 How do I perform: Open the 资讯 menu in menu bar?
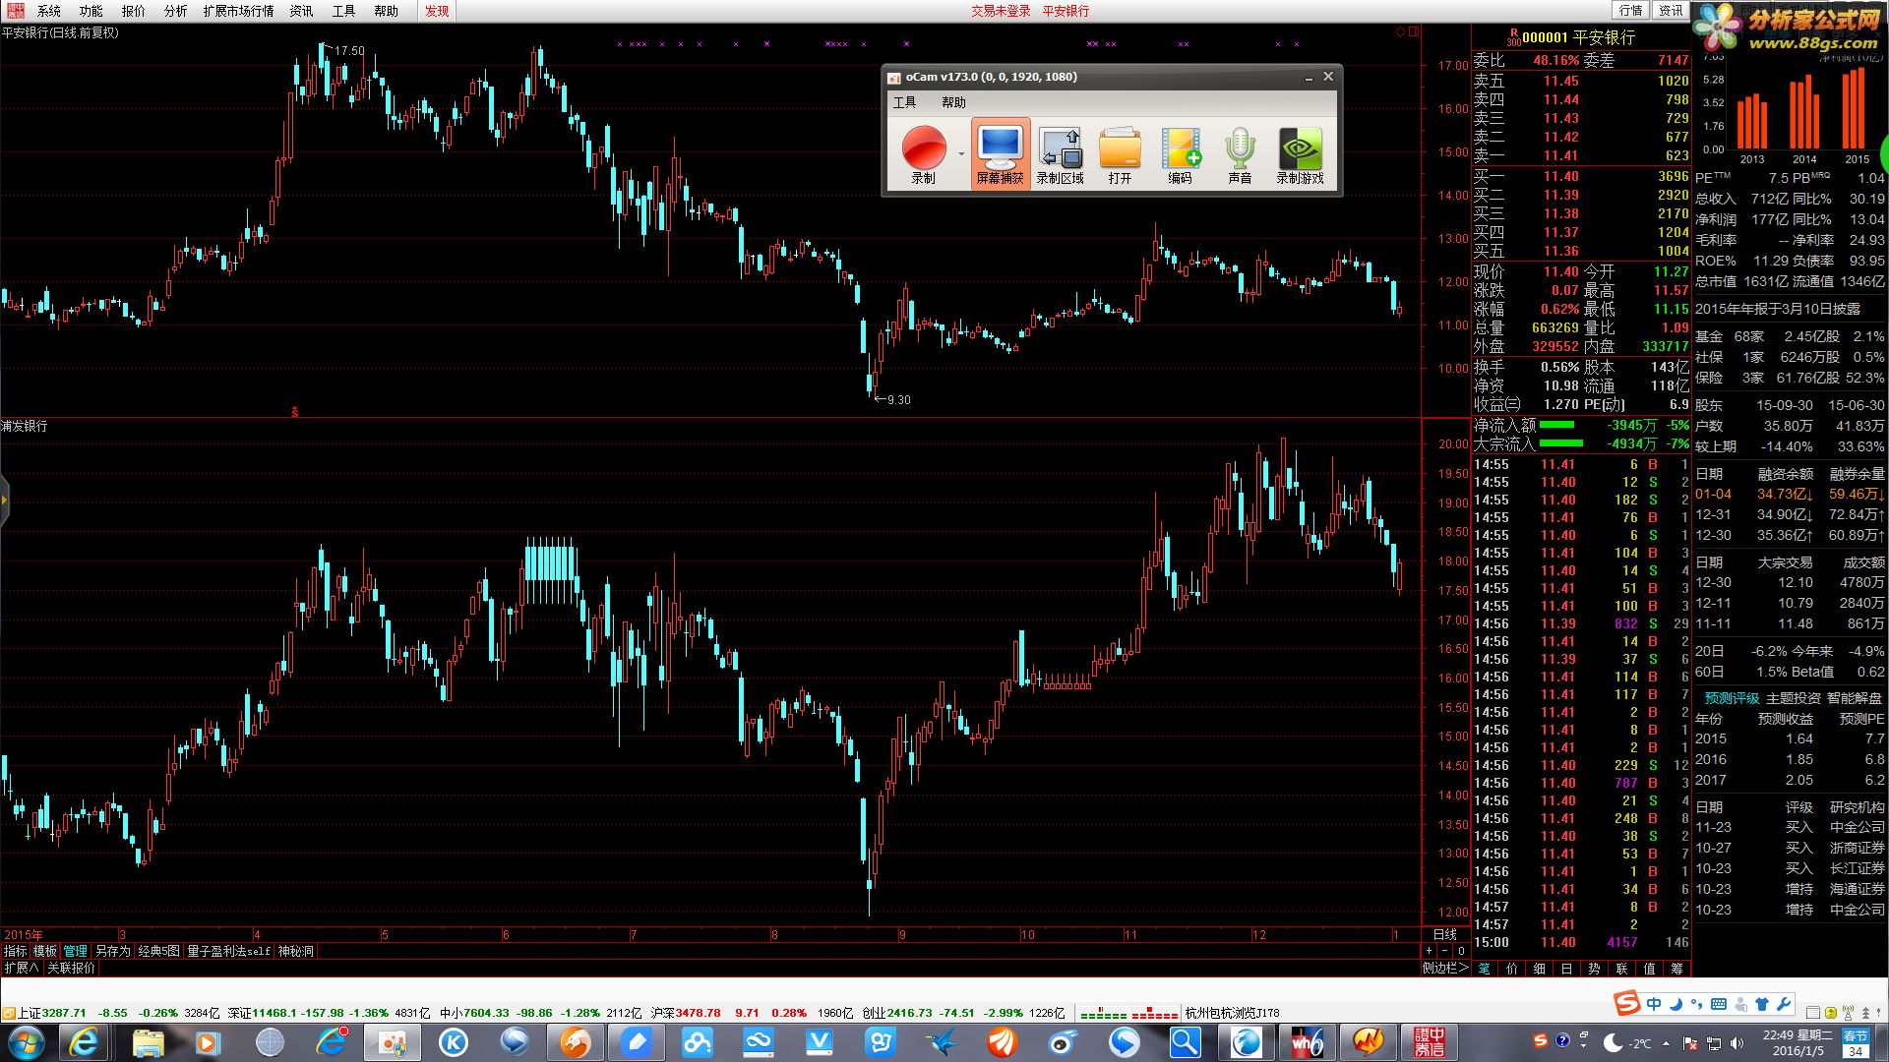coord(301,11)
